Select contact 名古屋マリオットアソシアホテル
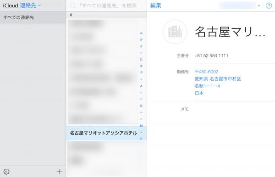 click(x=106, y=133)
